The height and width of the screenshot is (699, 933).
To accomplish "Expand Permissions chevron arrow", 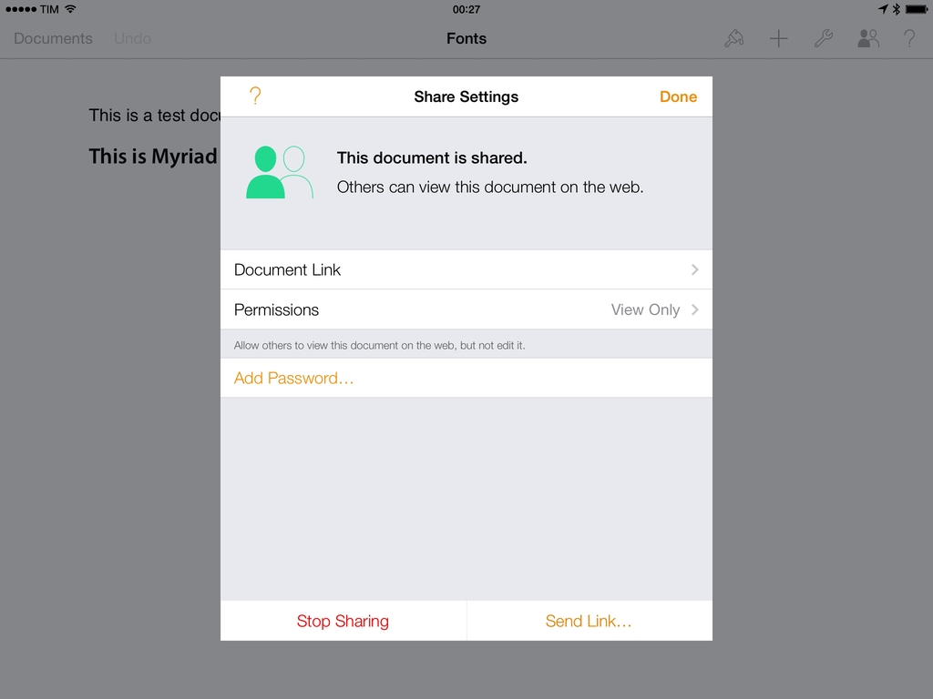I will tap(694, 309).
